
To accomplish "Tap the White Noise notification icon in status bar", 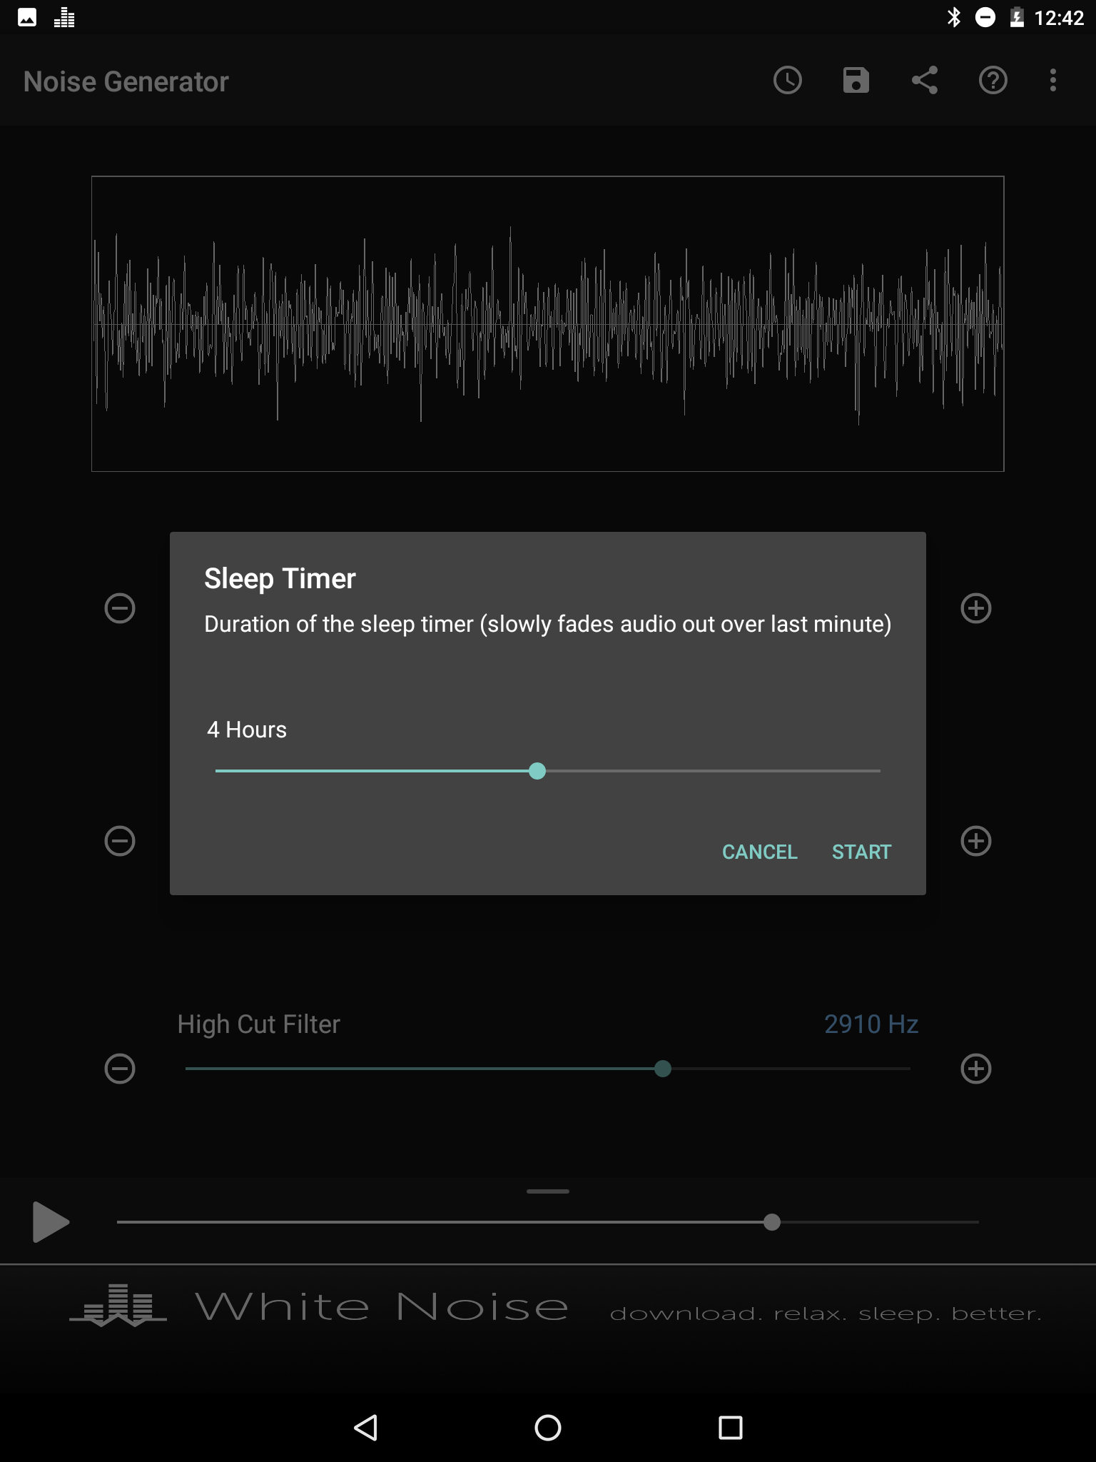I will point(64,17).
